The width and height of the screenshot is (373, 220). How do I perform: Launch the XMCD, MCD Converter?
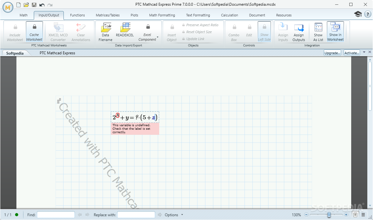click(58, 32)
